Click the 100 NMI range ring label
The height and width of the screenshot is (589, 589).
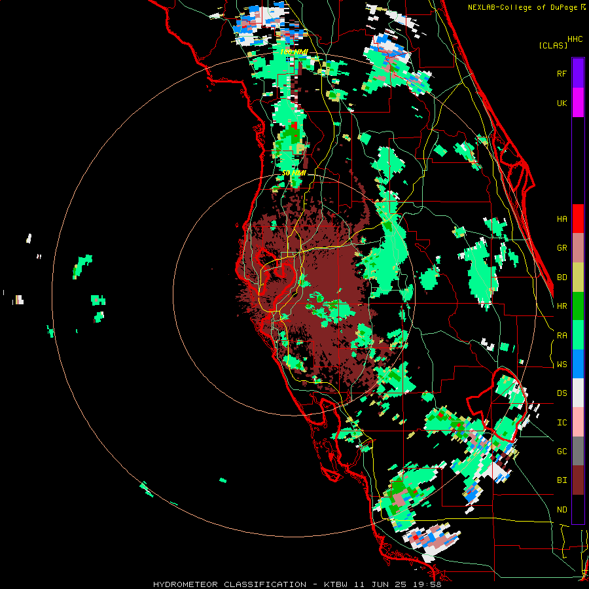(x=294, y=52)
